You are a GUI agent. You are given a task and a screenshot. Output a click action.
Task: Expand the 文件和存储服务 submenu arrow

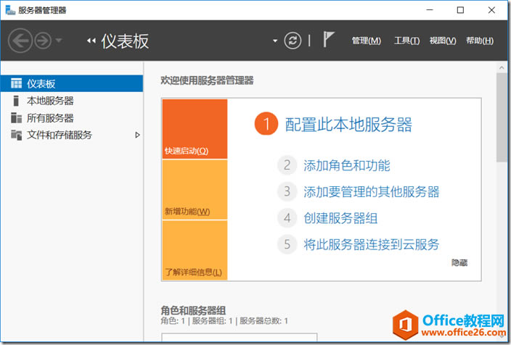(x=137, y=135)
